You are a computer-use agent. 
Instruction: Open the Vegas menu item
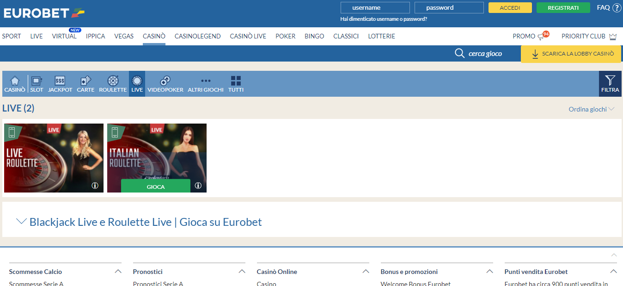[x=124, y=36]
